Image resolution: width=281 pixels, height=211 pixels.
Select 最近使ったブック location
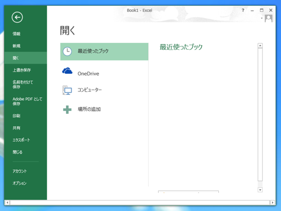point(104,52)
